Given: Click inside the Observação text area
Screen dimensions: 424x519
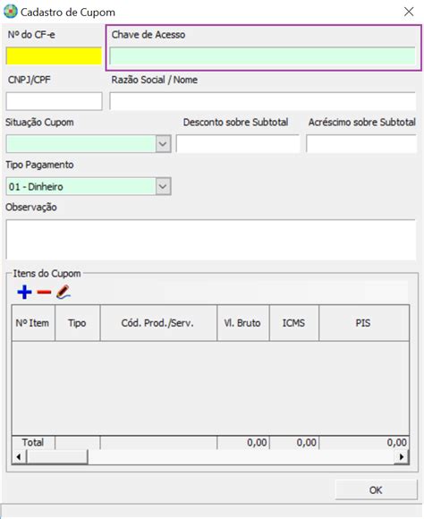Looking at the screenshot, I should pyautogui.click(x=211, y=240).
